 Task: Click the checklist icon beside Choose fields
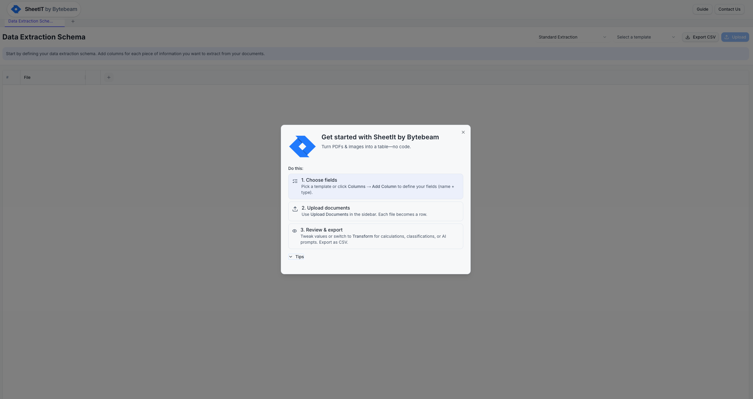pos(295,181)
